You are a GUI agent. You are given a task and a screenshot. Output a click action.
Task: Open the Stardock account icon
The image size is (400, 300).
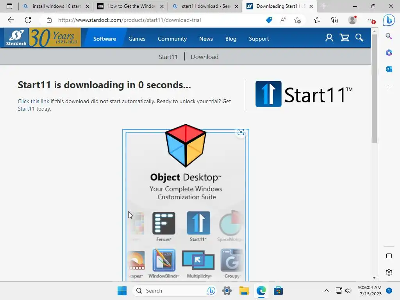329,38
